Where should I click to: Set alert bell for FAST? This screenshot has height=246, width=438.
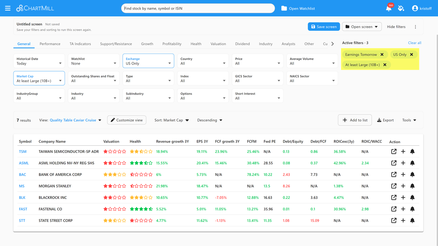412,209
